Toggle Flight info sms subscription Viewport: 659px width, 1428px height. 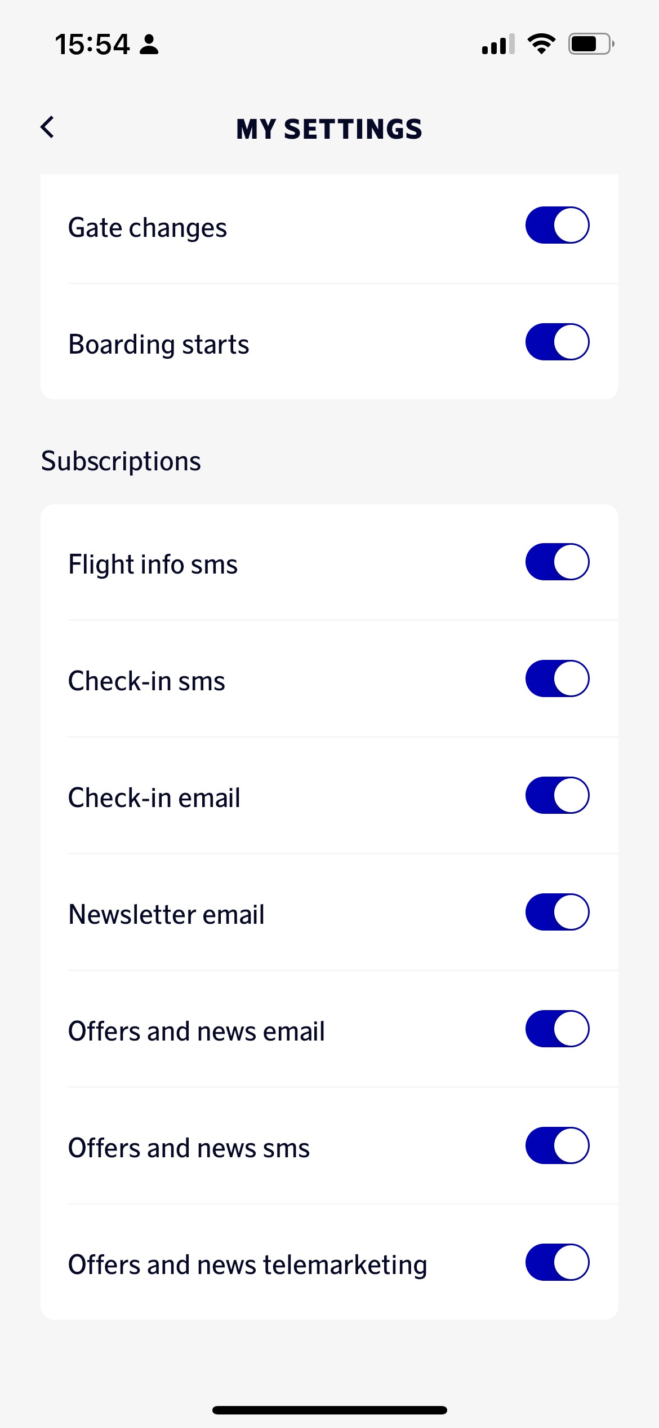point(557,562)
